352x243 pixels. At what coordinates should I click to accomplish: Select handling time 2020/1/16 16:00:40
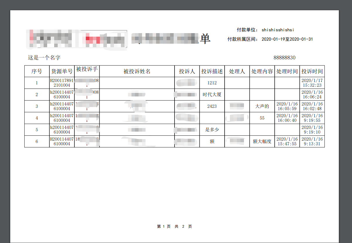click(x=287, y=118)
